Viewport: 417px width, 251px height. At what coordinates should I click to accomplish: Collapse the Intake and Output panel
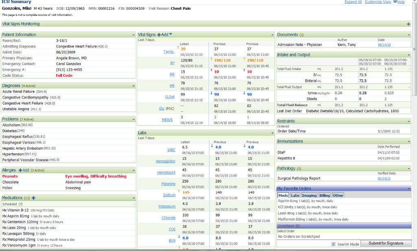(x=409, y=55)
